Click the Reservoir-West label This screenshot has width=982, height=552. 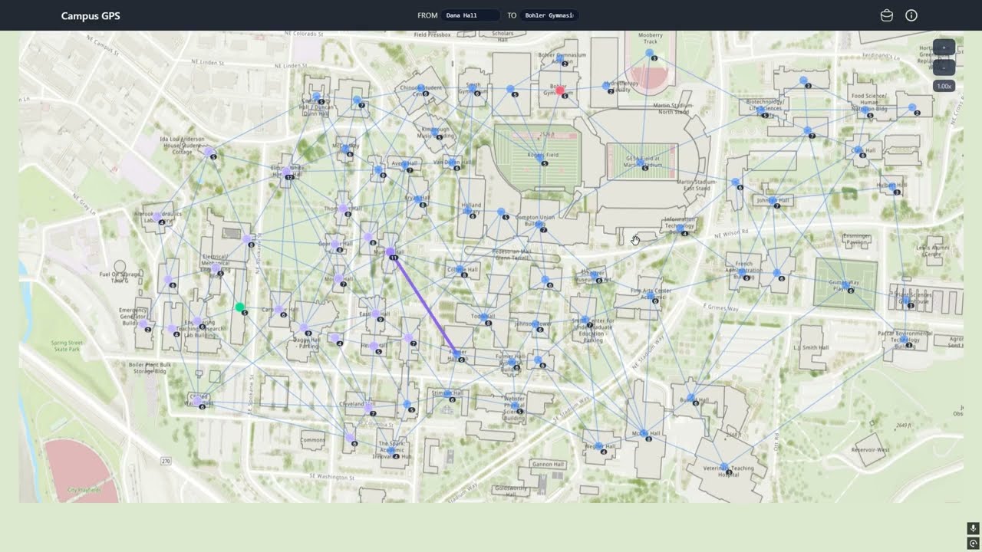871,450
